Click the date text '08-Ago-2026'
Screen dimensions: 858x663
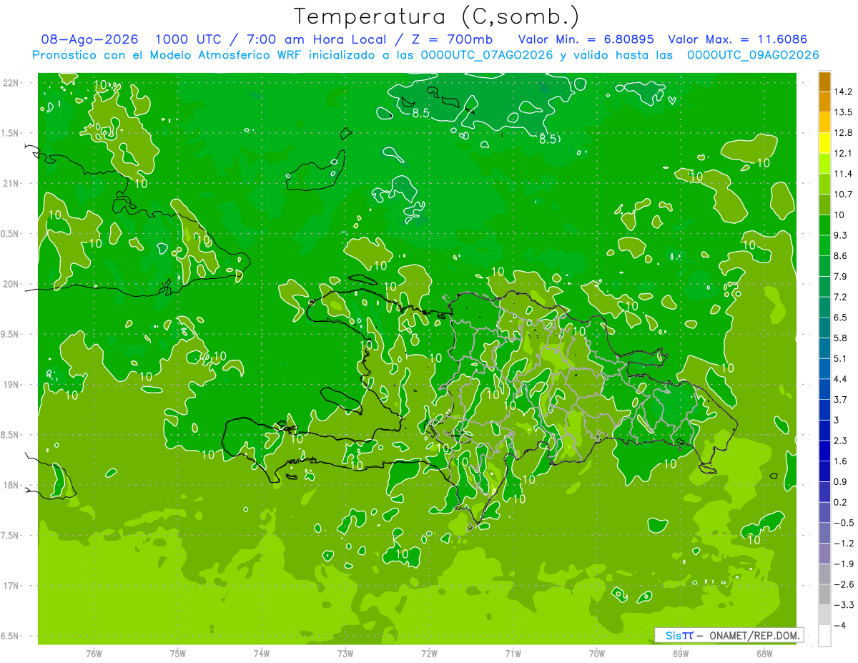89,39
